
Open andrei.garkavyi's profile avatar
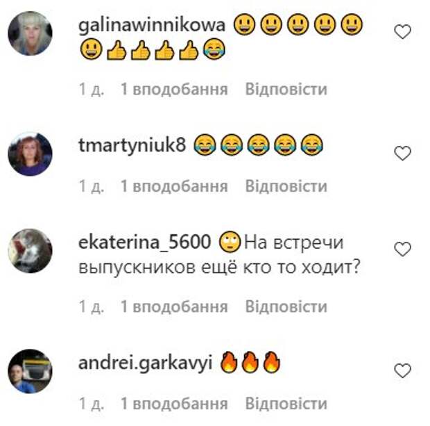pyautogui.click(x=30, y=371)
